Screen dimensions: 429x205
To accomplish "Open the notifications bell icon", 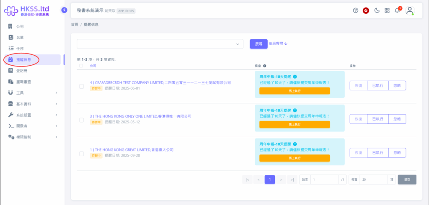I will [397, 10].
